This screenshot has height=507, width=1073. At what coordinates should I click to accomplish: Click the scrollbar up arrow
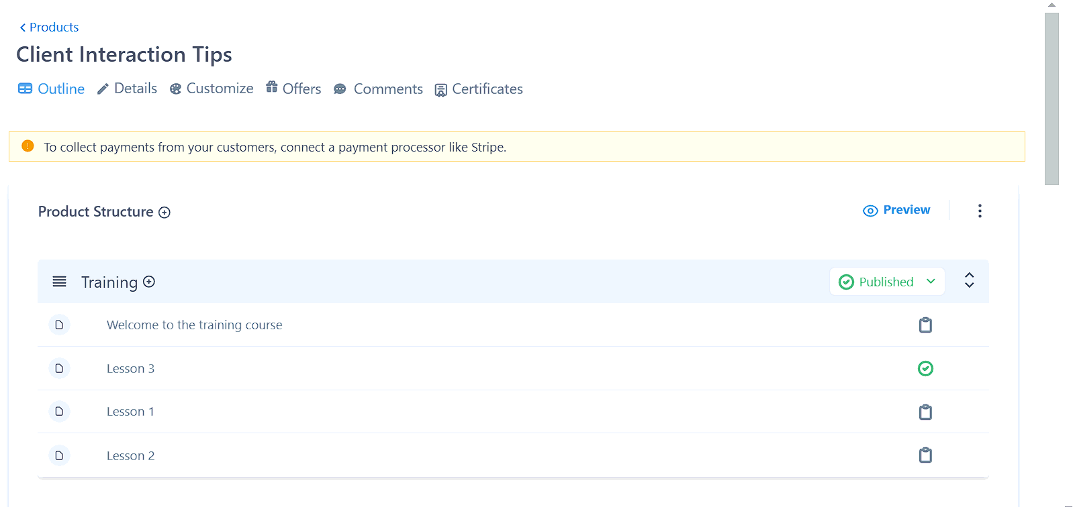point(1052,5)
